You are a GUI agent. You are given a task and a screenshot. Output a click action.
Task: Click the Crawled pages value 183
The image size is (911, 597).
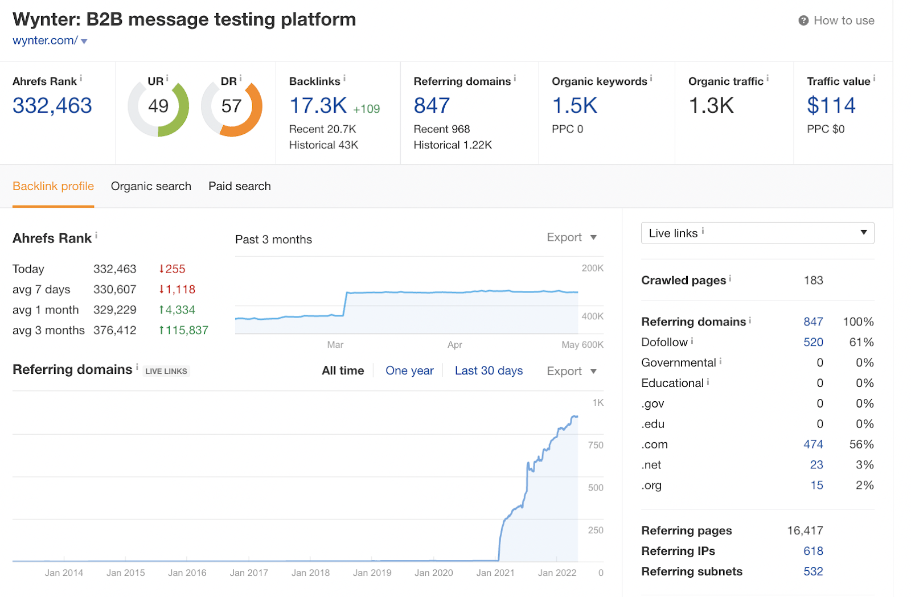click(x=813, y=280)
